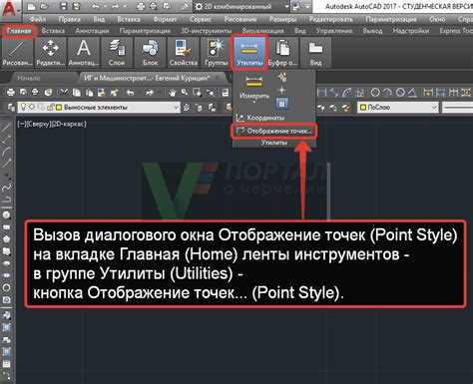Click Отображение точек... in the Утилиты flyout
This screenshot has height=384, width=473.
point(273,131)
